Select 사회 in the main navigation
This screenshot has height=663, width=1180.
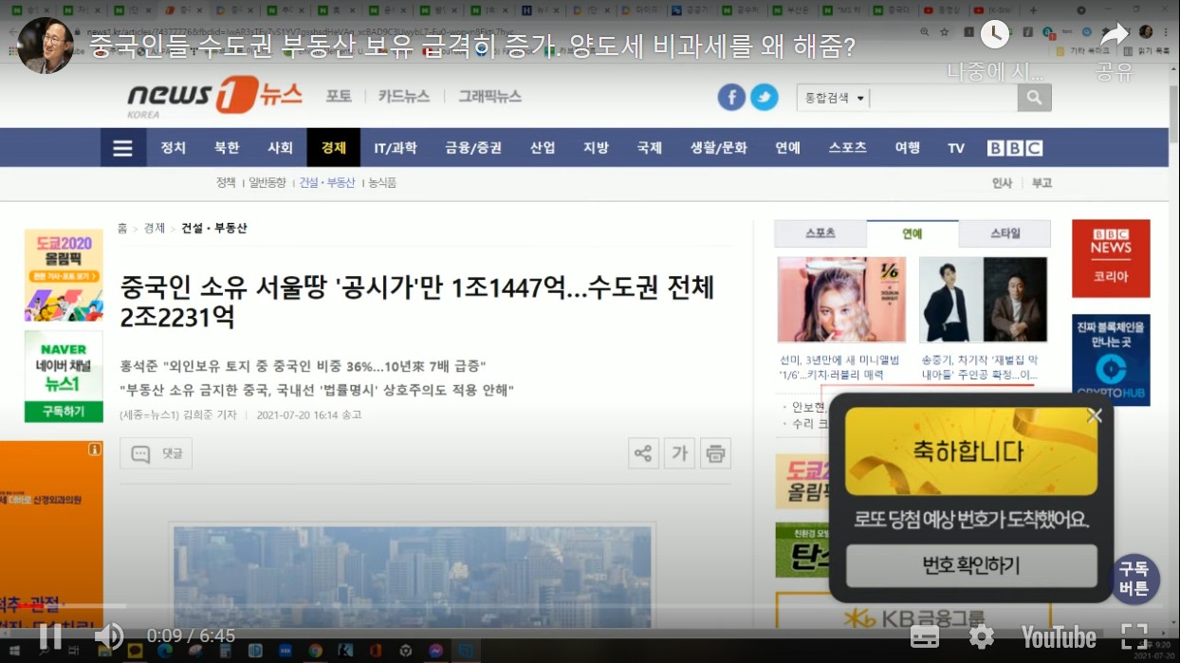[x=280, y=148]
